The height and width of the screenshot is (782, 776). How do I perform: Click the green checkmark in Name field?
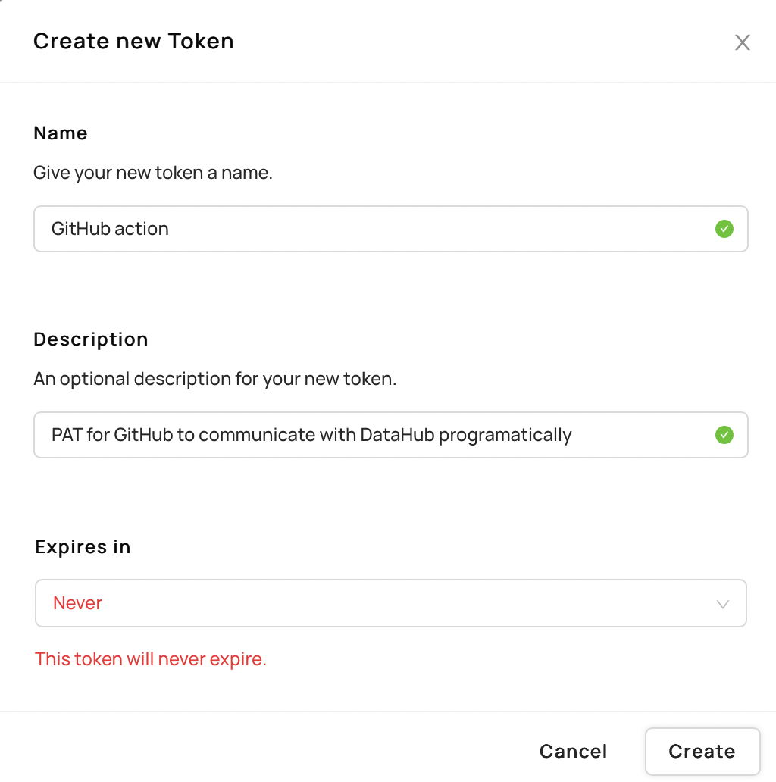coord(724,229)
